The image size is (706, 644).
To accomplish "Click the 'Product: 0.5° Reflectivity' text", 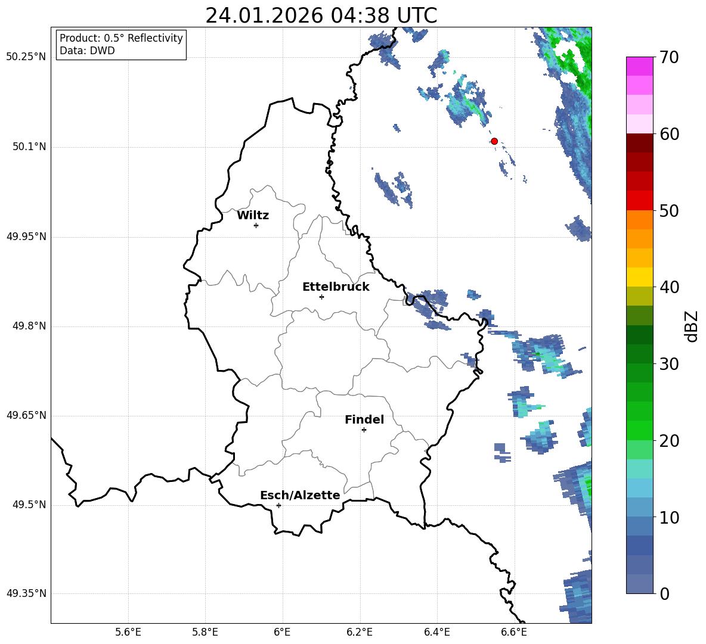I will pyautogui.click(x=121, y=38).
